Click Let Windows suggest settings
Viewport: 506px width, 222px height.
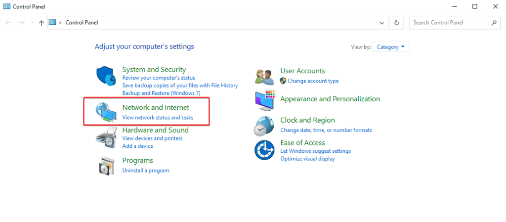(x=315, y=151)
